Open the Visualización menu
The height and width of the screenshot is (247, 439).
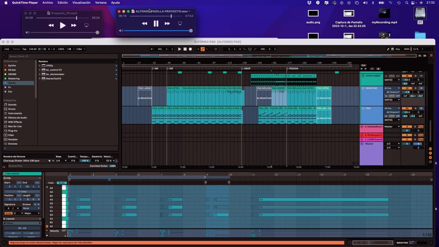[81, 3]
